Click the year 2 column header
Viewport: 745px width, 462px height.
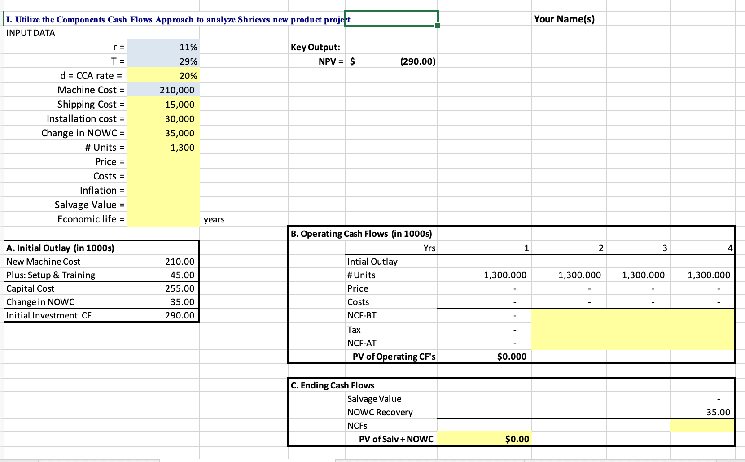click(569, 248)
